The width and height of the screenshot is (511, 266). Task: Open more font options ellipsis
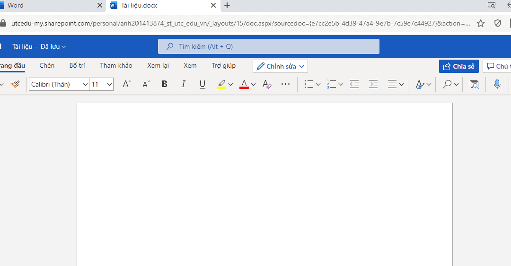coord(285,84)
